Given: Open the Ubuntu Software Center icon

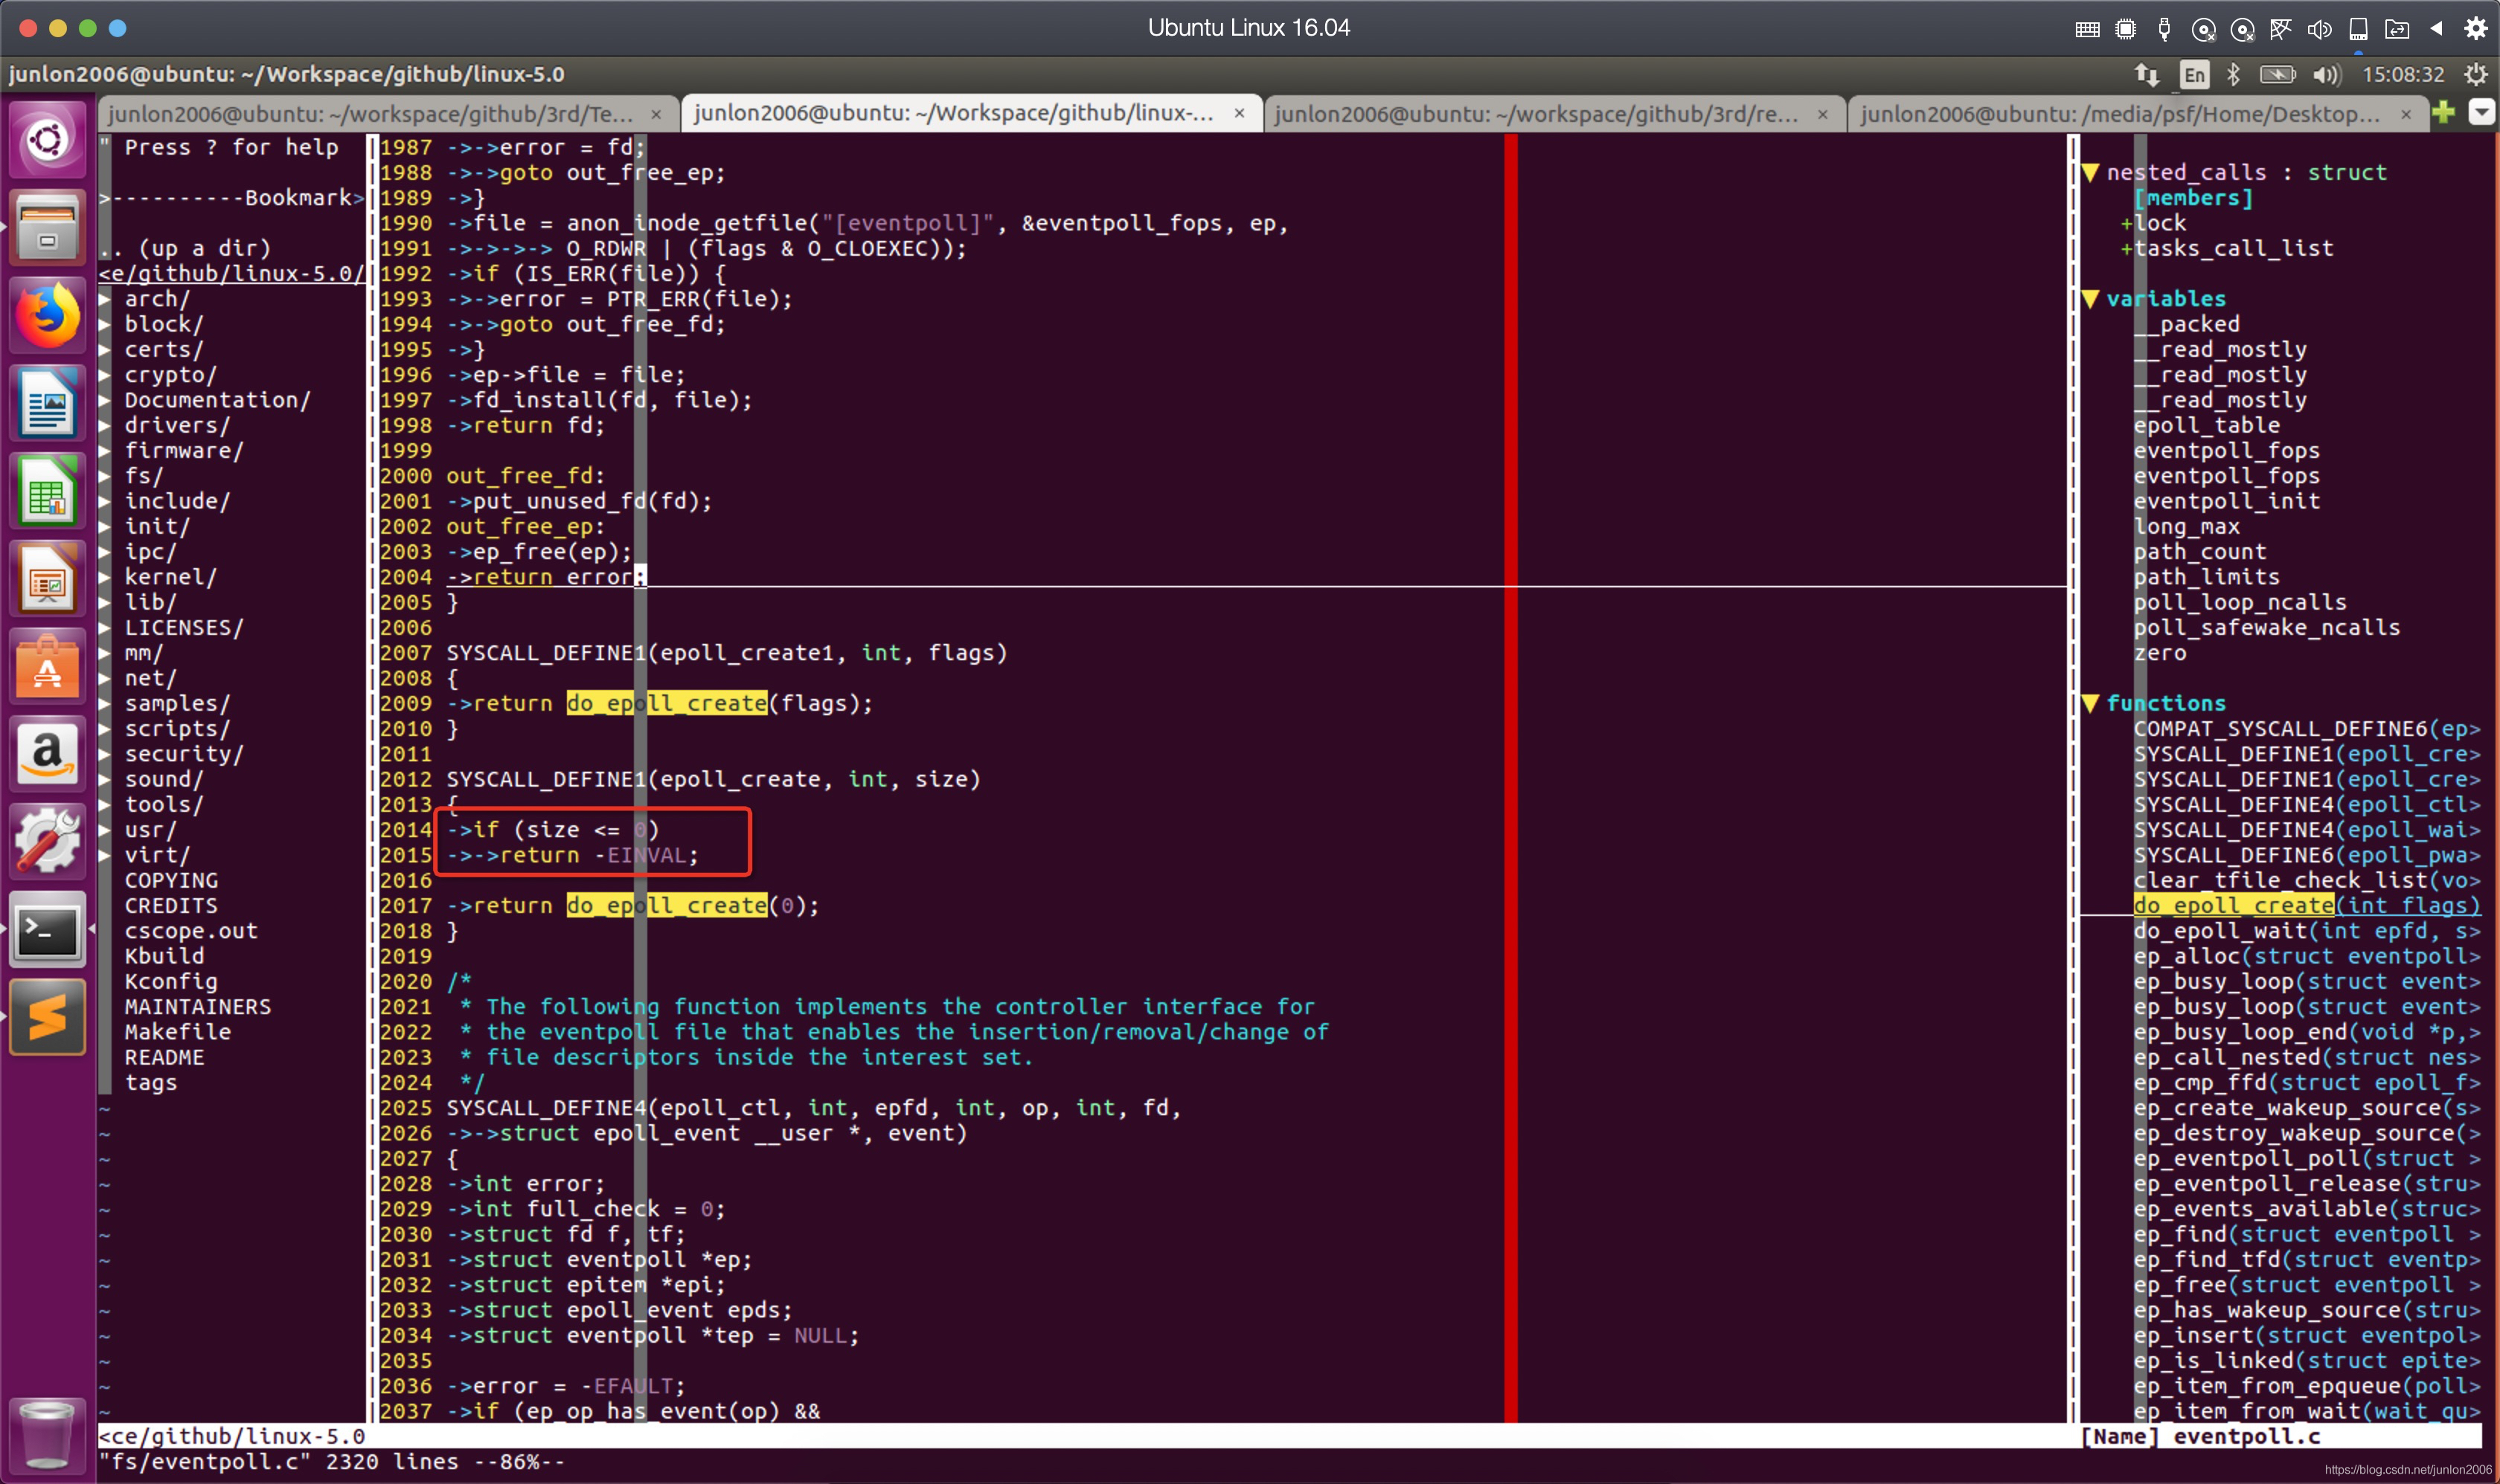Looking at the screenshot, I should coord(47,668).
